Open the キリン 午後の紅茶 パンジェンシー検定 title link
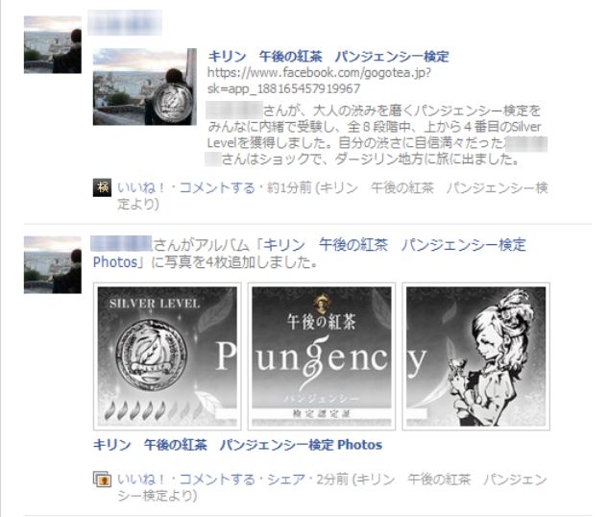This screenshot has height=517, width=608. pos(328,57)
